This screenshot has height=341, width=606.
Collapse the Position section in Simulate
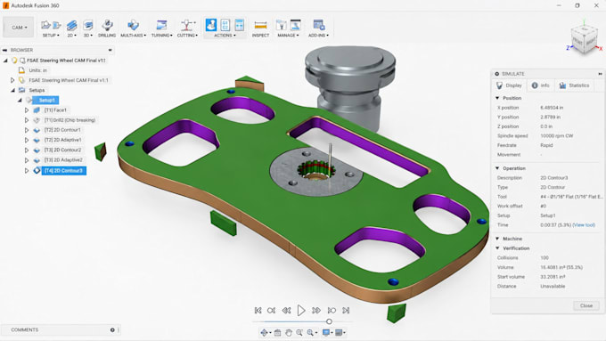coord(497,98)
